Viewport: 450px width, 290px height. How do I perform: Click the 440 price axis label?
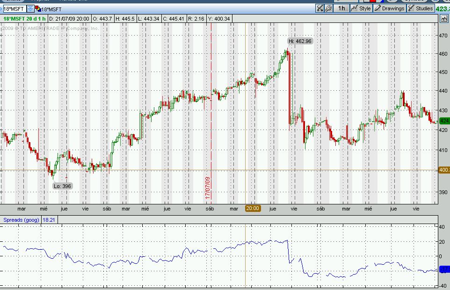[443, 91]
